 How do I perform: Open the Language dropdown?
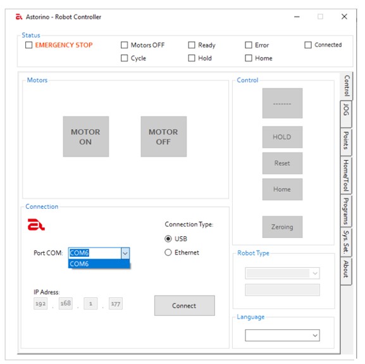(x=282, y=336)
